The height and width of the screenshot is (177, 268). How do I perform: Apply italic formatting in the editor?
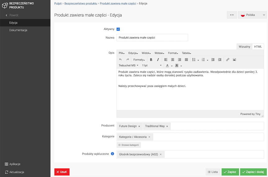pyautogui.click(x=158, y=60)
